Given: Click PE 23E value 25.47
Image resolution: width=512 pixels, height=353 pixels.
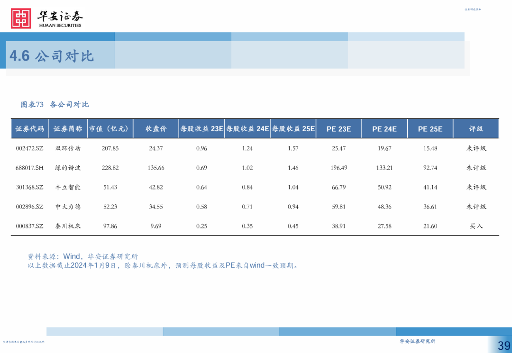Looking at the screenshot, I should [338, 148].
